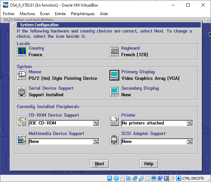211x182 pixels.
Task: Open the Primary Display icon
Action: tap(114, 75)
